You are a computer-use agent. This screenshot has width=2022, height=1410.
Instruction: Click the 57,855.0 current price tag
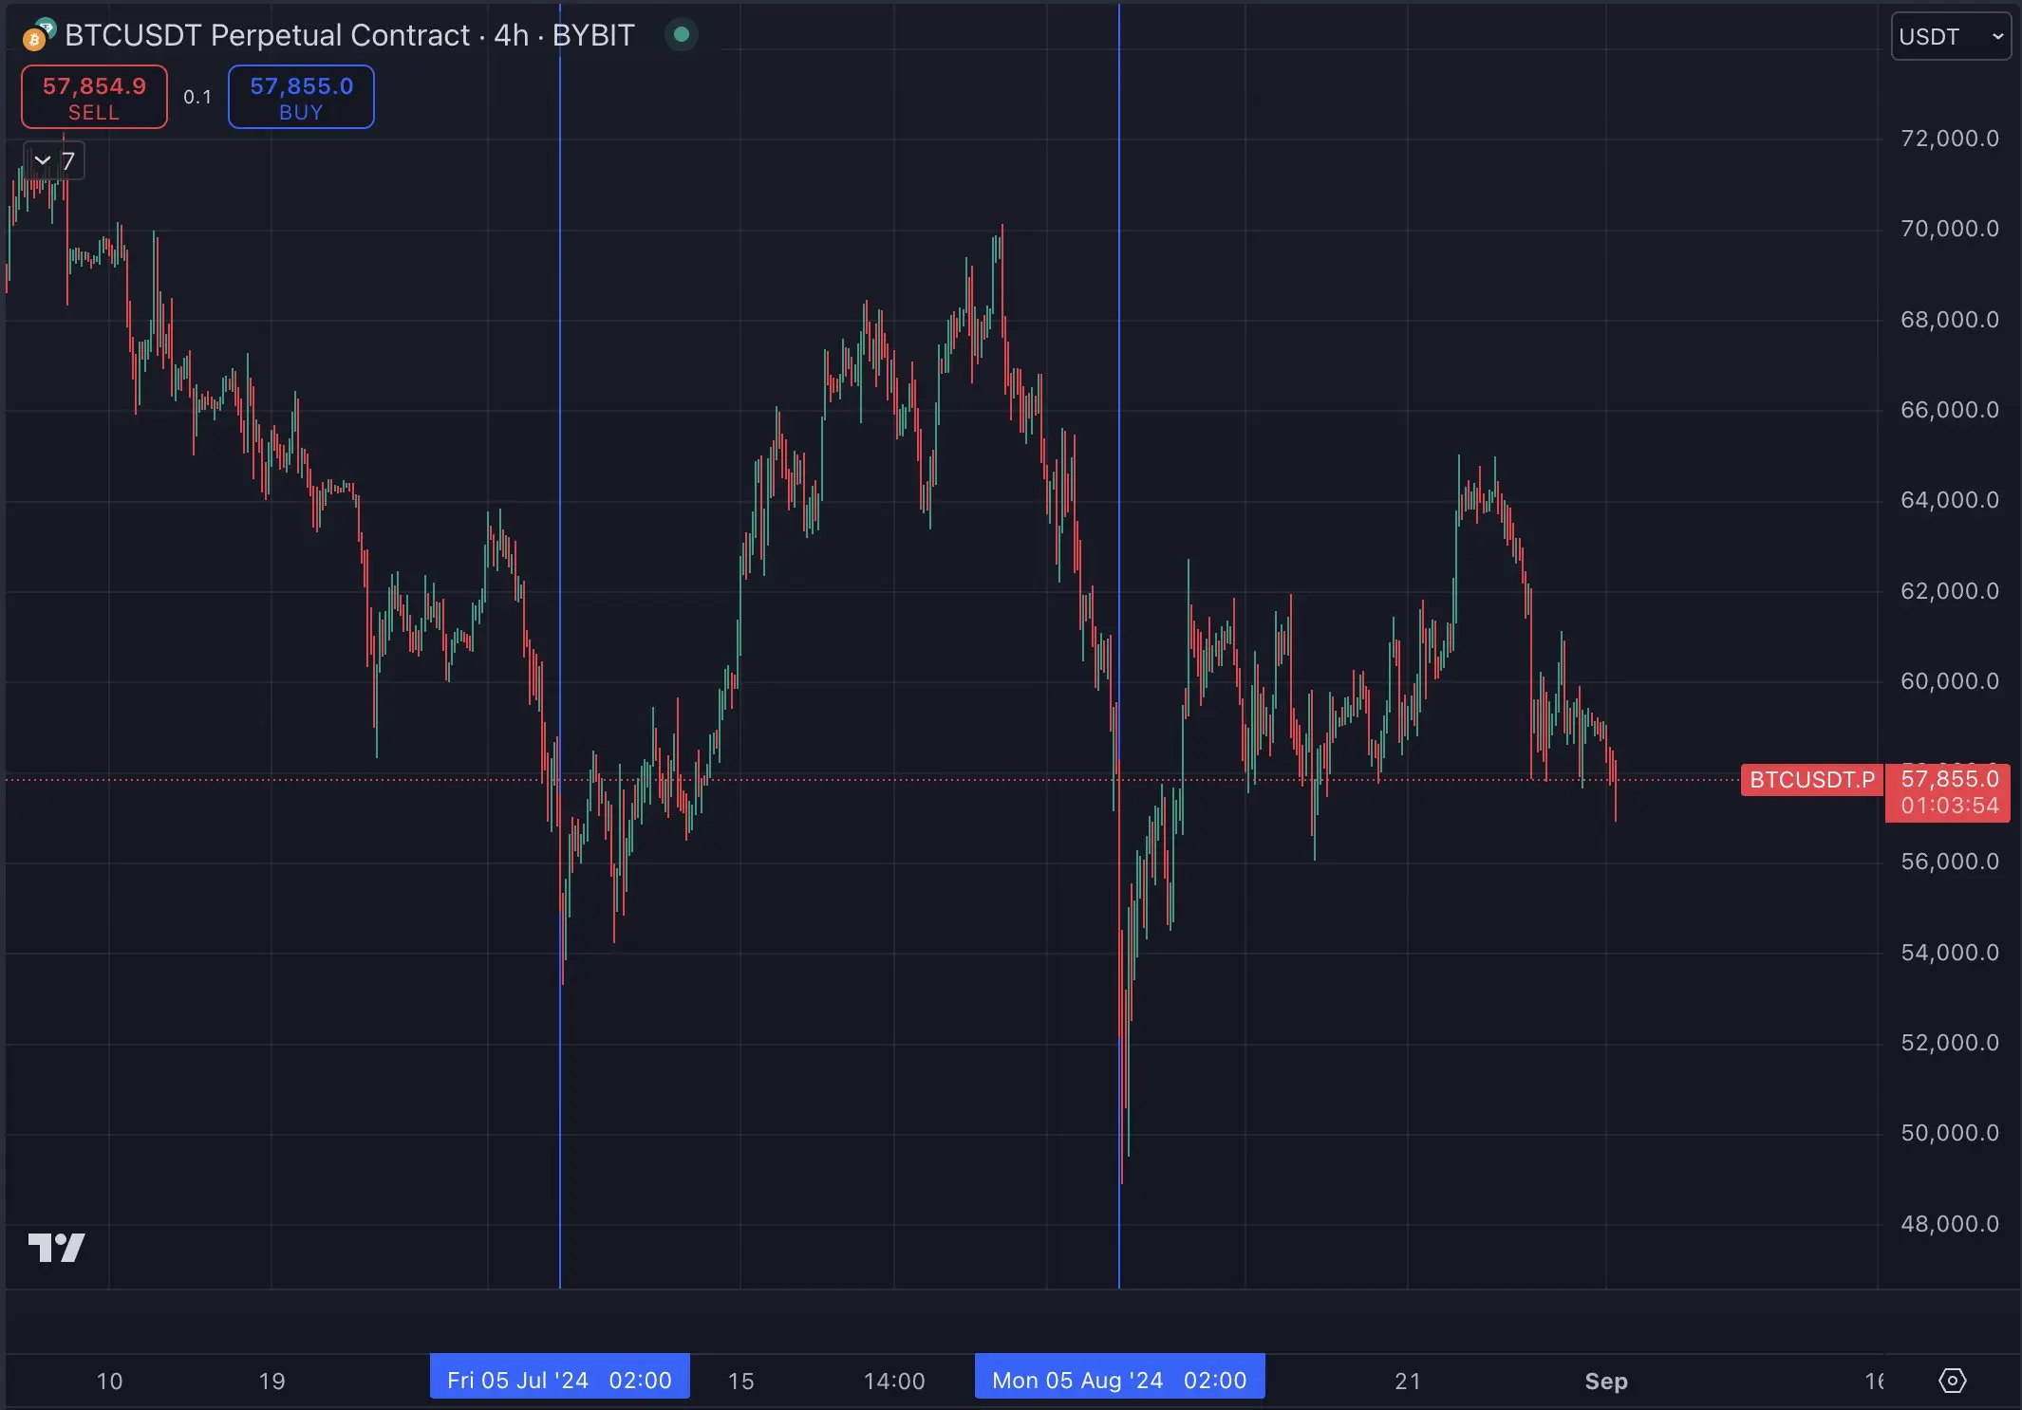point(1949,779)
